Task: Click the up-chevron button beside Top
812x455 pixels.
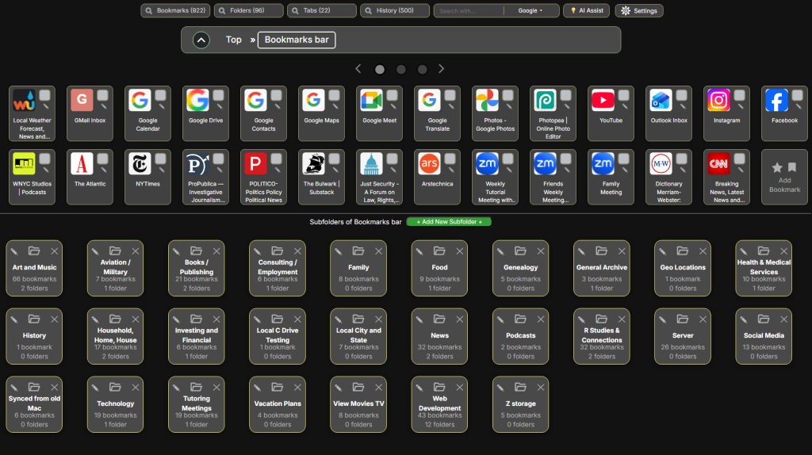Action: (201, 40)
